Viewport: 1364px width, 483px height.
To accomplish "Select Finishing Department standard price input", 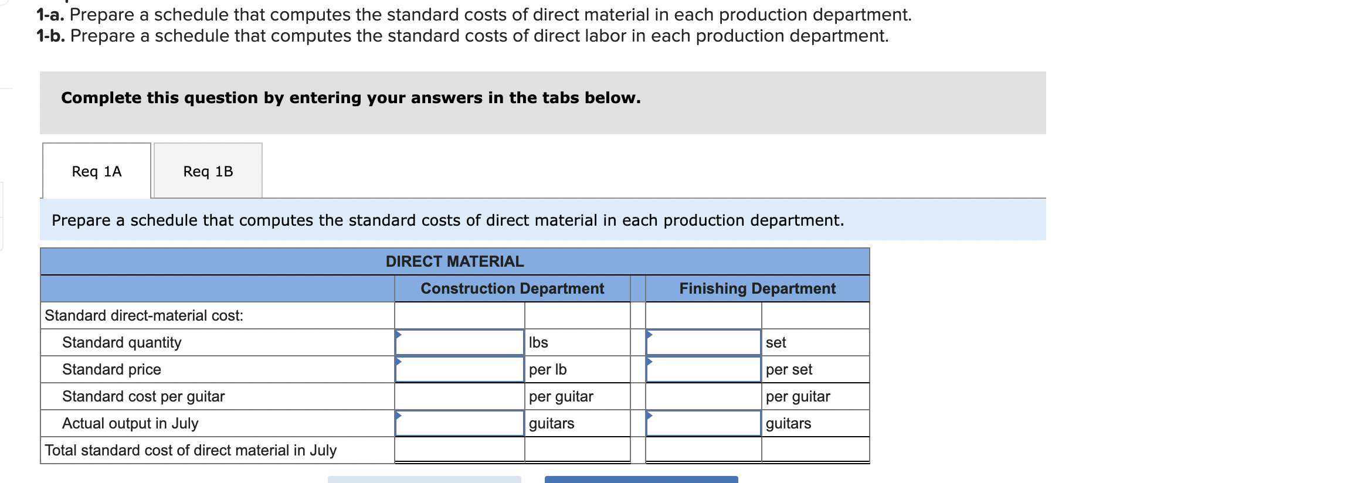I will coord(703,369).
